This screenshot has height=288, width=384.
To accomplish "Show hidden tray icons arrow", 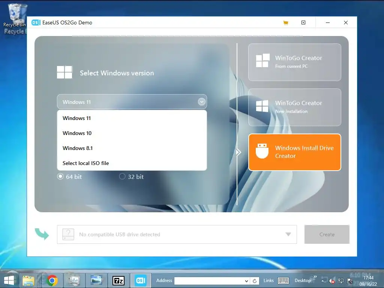I will (323, 281).
